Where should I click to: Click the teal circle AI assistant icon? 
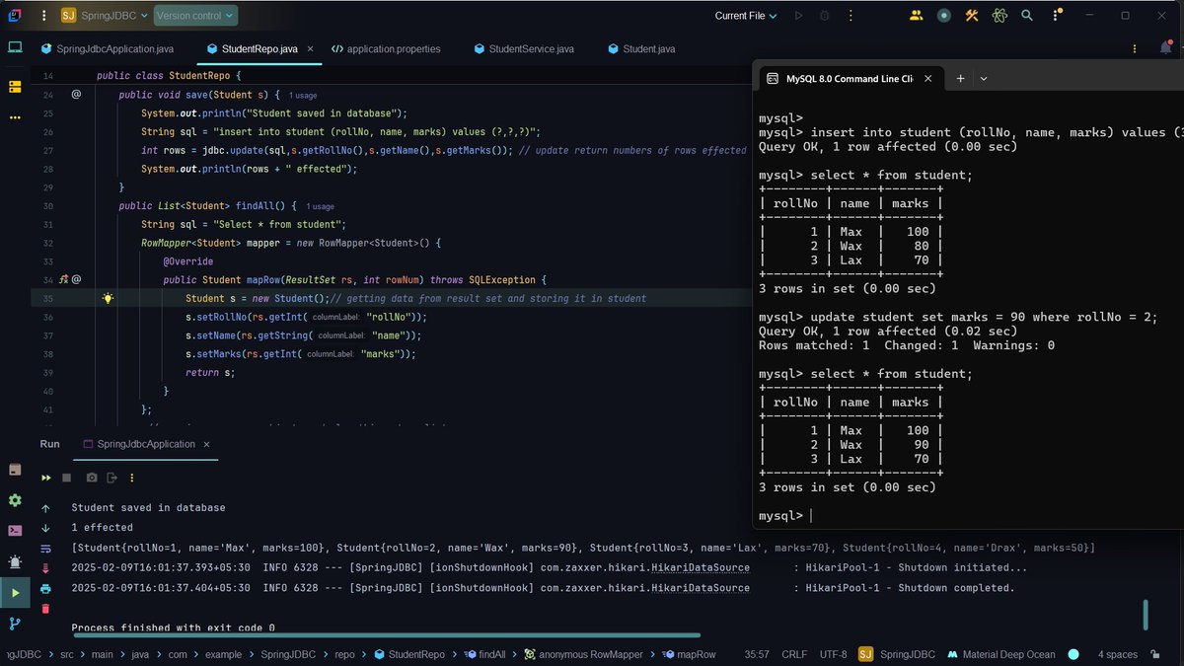[x=944, y=16]
